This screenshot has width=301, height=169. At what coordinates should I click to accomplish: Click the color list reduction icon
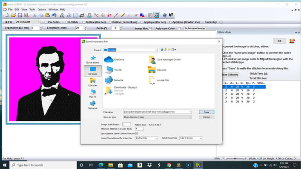coord(109,15)
